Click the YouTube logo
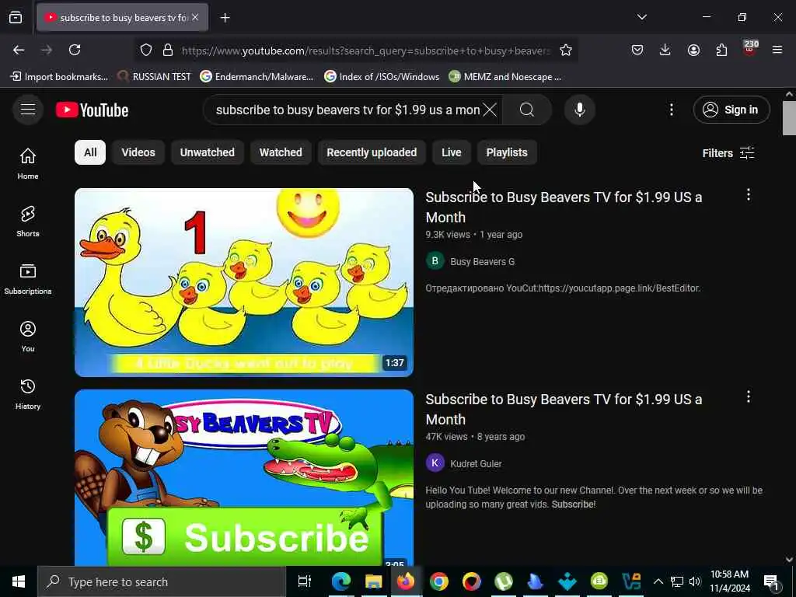 click(92, 110)
